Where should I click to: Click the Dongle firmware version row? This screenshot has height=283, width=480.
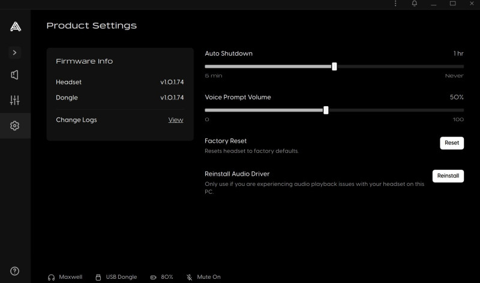click(119, 98)
